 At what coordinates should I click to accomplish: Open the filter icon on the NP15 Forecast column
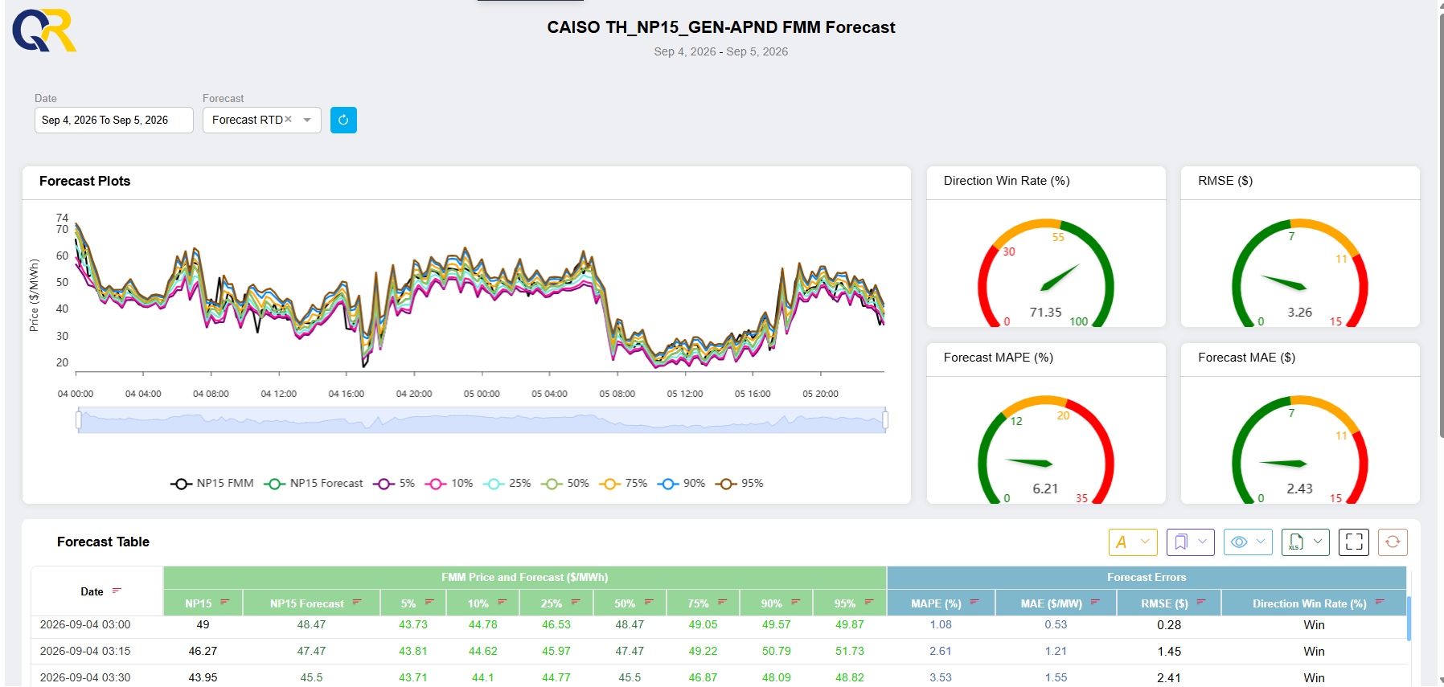[x=357, y=602]
